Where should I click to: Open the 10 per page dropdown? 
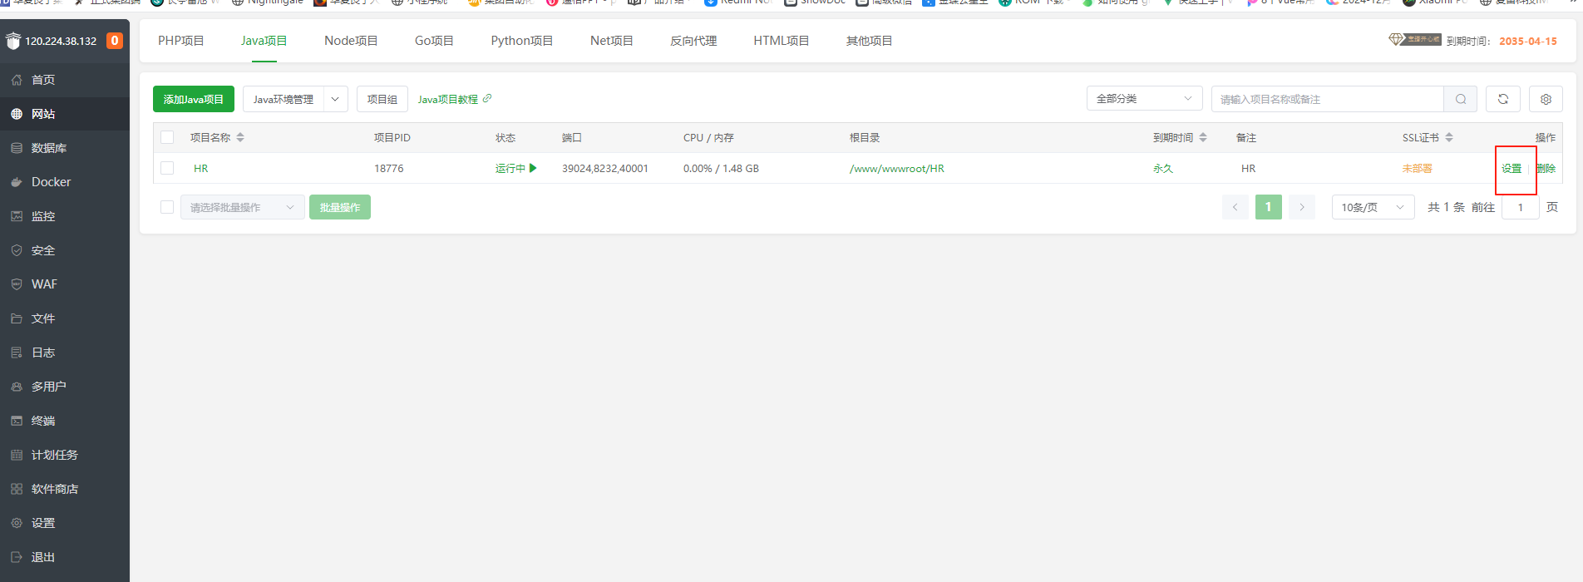coord(1372,207)
